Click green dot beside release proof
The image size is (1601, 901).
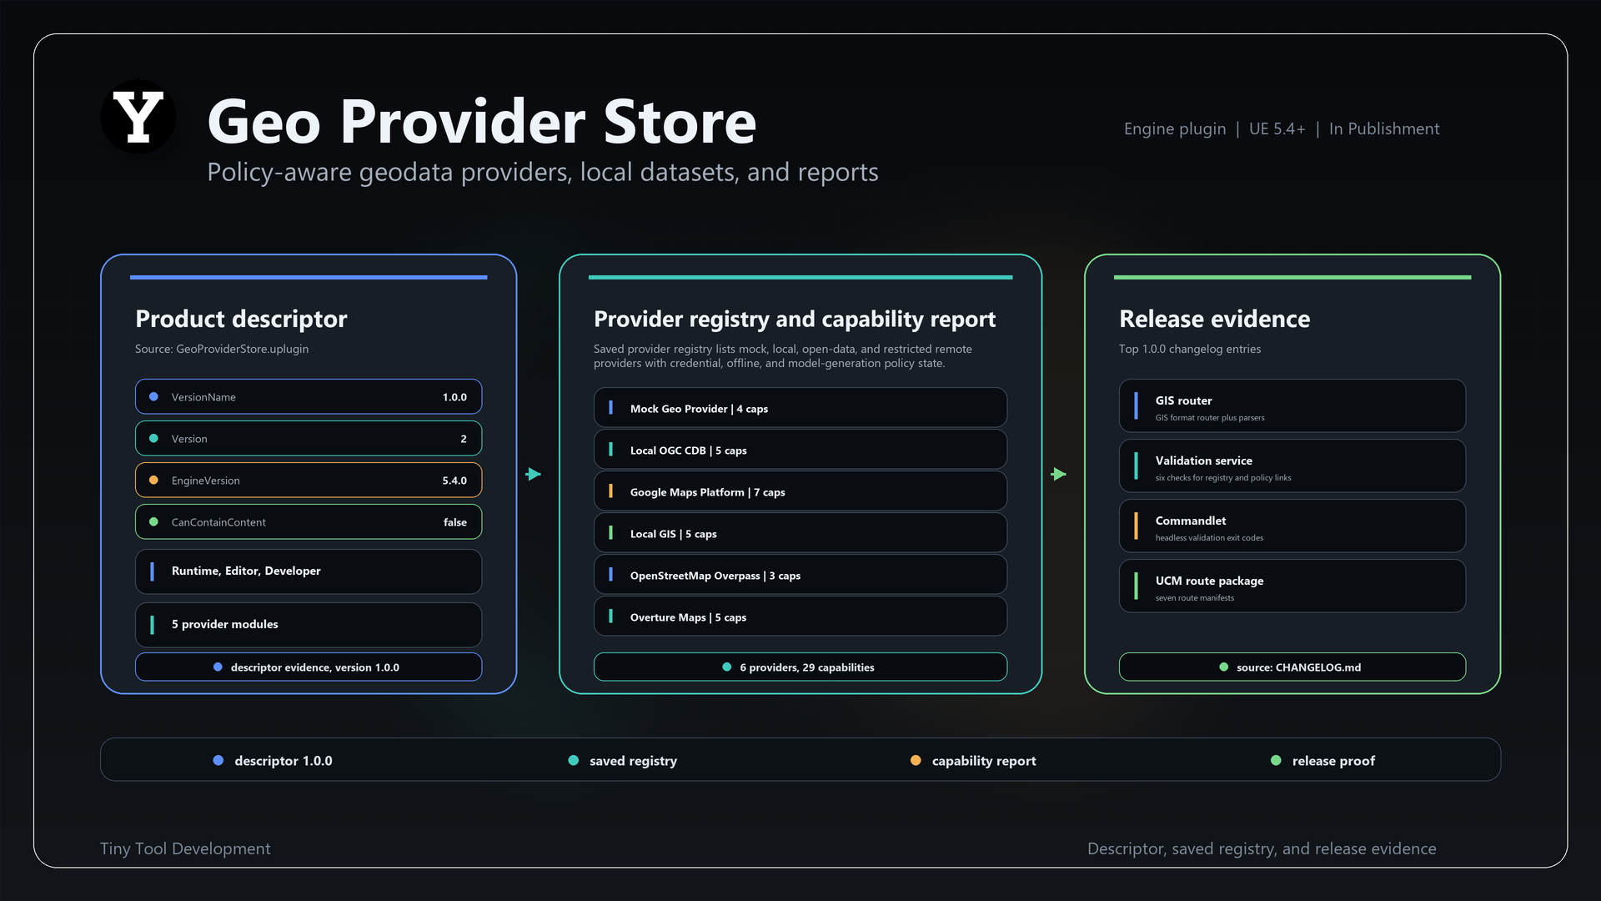(x=1276, y=761)
